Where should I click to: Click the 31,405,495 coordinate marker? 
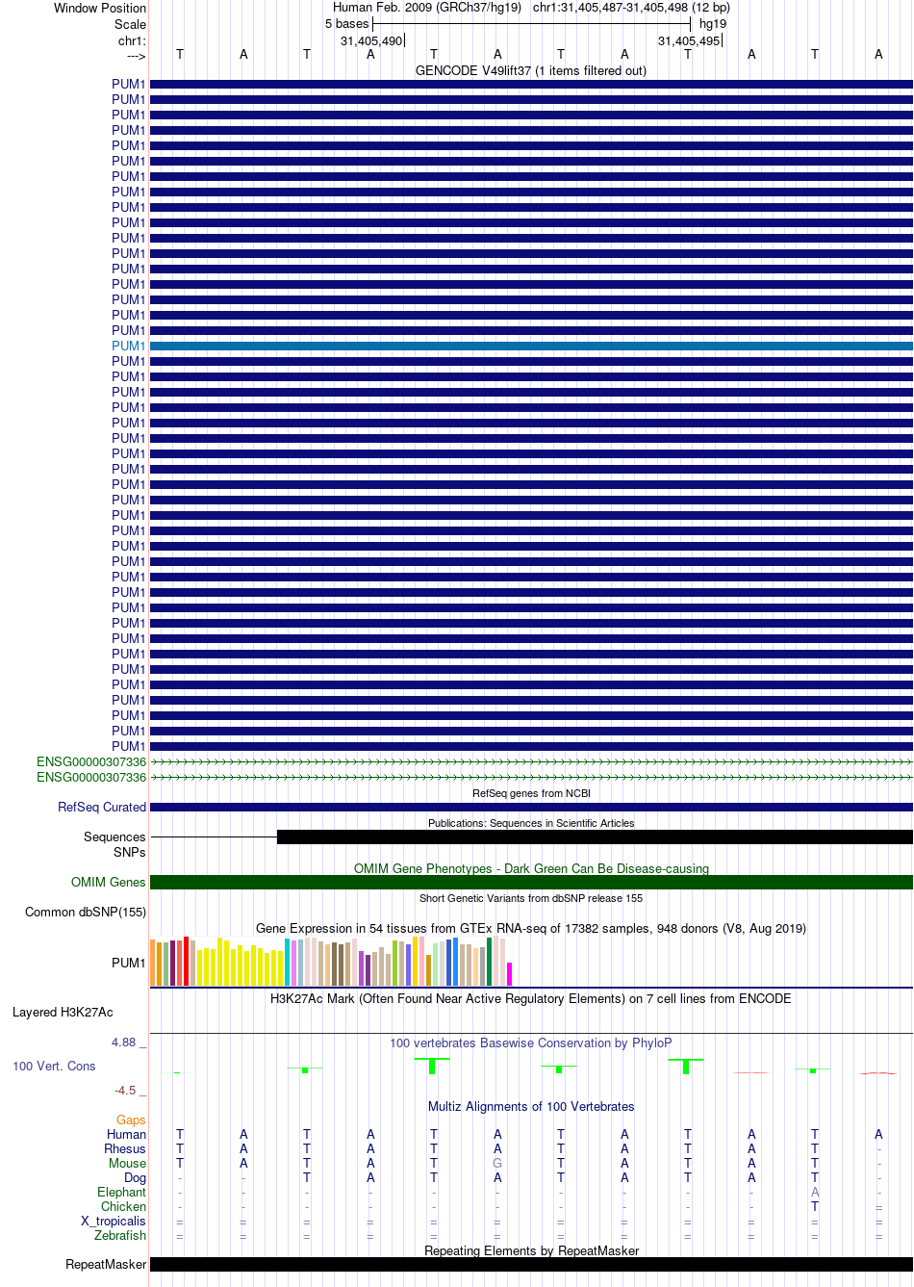(689, 40)
